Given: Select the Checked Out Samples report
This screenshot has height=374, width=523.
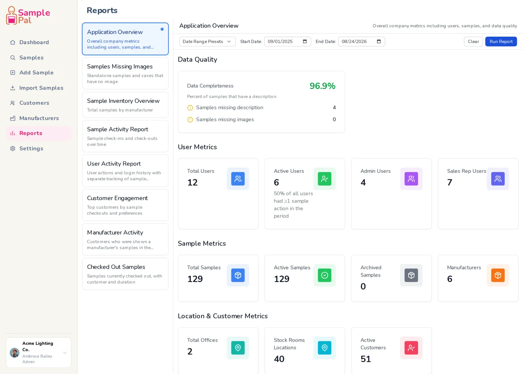Looking at the screenshot, I should point(125,274).
